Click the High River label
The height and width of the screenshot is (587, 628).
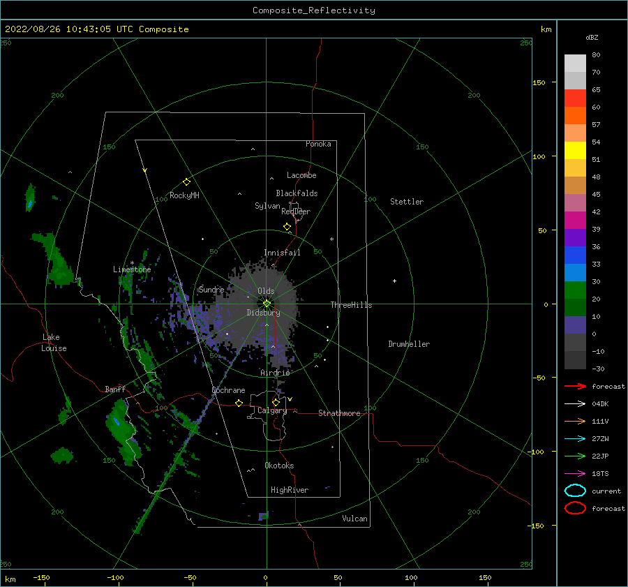[x=289, y=490]
